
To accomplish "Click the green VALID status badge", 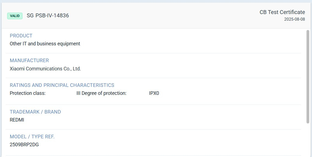I will (15, 16).
